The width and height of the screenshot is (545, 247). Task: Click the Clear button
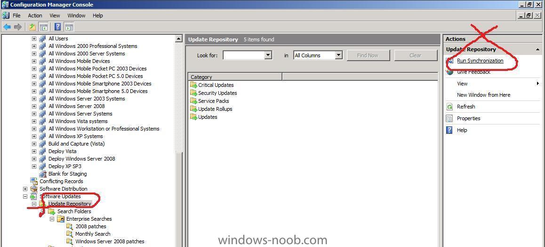(416, 55)
